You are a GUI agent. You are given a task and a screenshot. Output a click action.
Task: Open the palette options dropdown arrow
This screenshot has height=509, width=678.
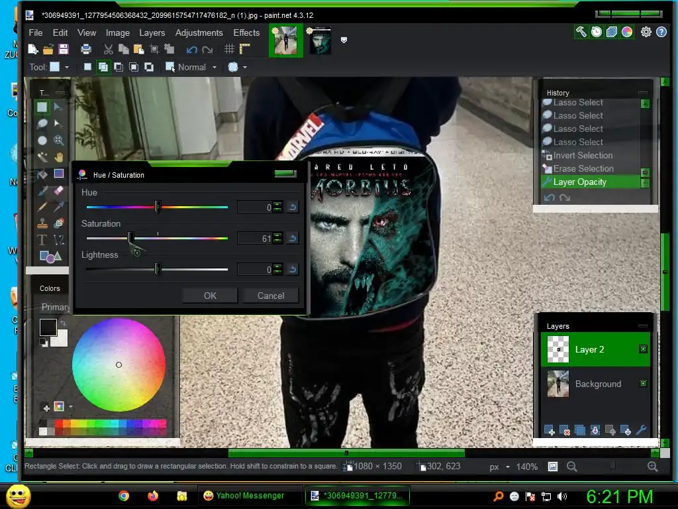pos(70,406)
